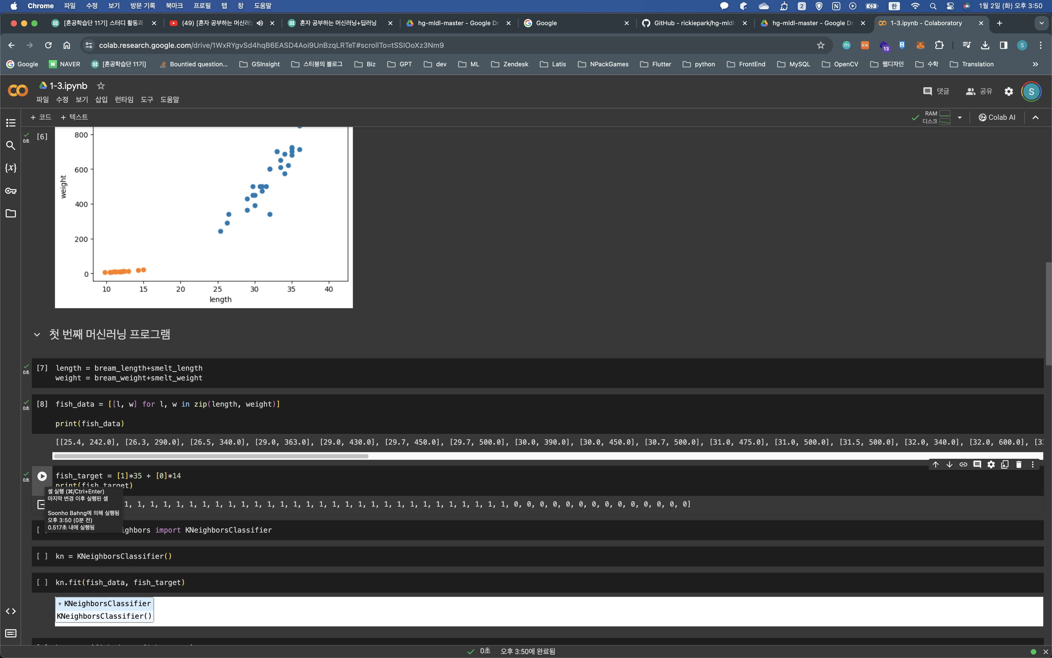Viewport: 1052px width, 658px height.
Task: Collapse the KNeighborsClassifier output widget arrow
Action: pyautogui.click(x=60, y=604)
